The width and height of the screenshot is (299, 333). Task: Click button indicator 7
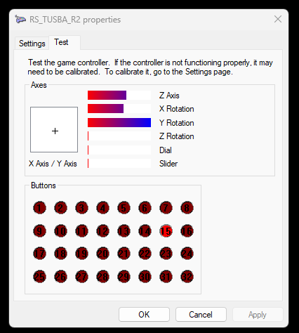[166, 208]
